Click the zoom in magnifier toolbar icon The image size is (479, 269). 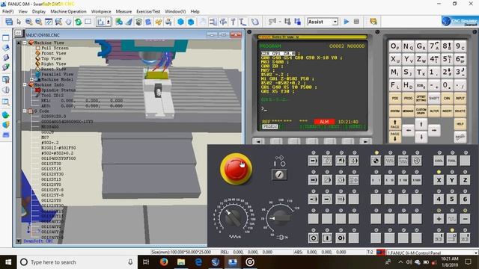[28, 22]
